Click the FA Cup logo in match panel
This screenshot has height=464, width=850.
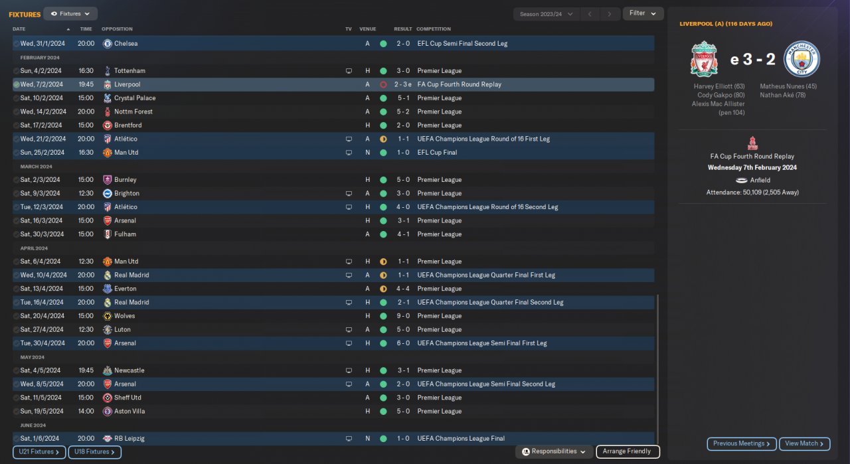752,143
